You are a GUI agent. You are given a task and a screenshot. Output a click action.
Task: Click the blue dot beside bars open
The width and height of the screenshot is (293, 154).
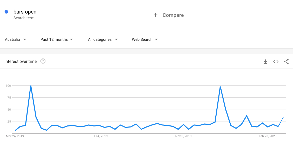click(6, 12)
